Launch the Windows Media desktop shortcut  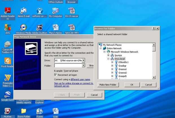click(x=23, y=27)
